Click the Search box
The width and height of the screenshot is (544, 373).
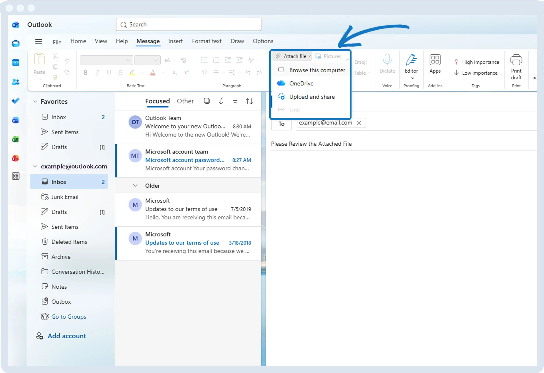pos(188,25)
